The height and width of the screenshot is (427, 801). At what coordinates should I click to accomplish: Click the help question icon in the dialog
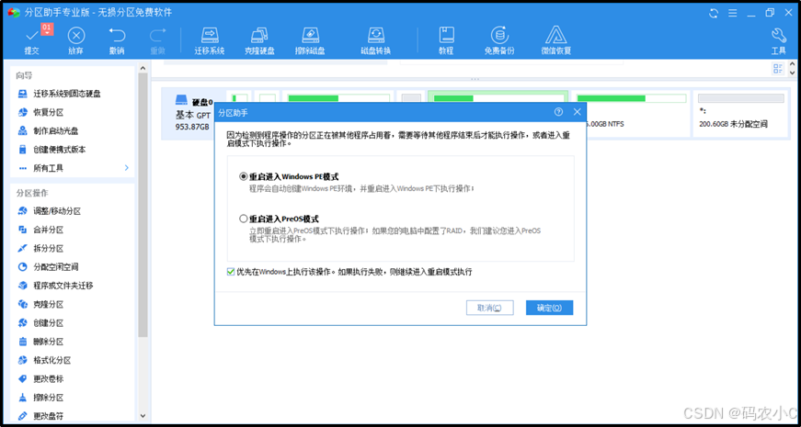[x=558, y=112]
